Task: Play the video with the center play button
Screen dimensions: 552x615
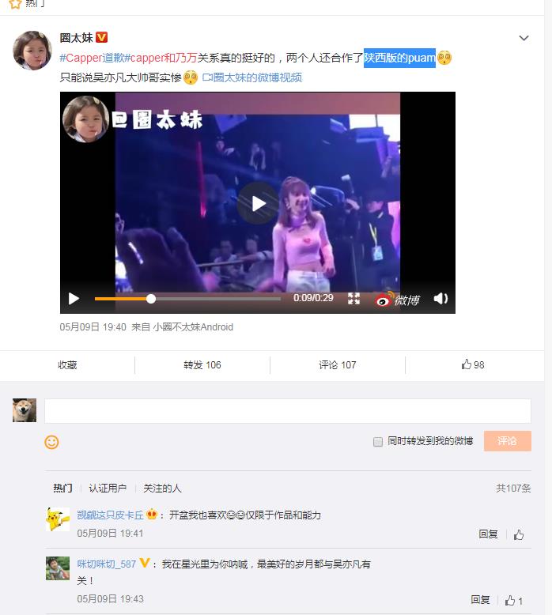Action: click(258, 204)
